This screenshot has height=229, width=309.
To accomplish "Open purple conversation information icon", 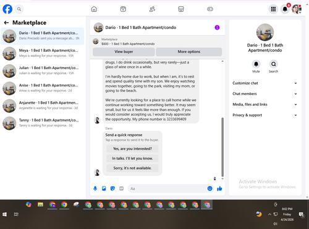I will tap(217, 27).
